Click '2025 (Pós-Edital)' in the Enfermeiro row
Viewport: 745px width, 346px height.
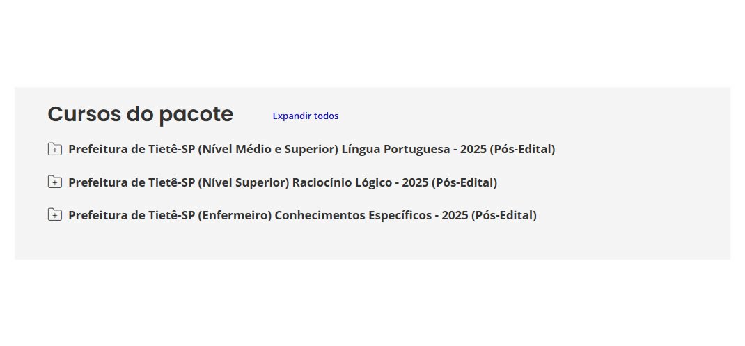[x=489, y=215]
